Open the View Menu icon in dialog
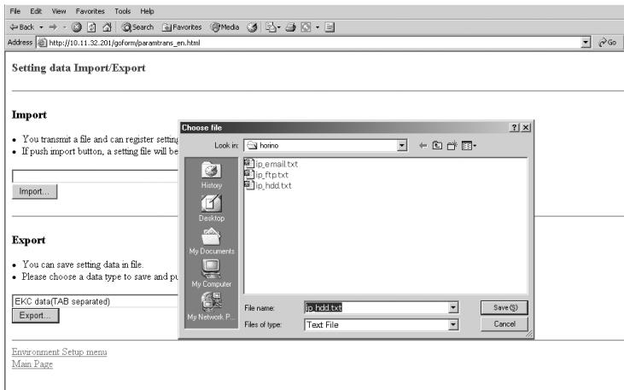 (469, 146)
